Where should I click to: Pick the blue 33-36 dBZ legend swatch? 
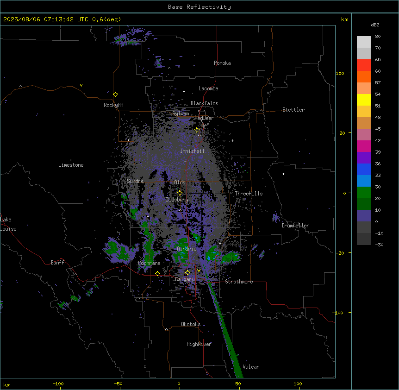[x=364, y=169]
